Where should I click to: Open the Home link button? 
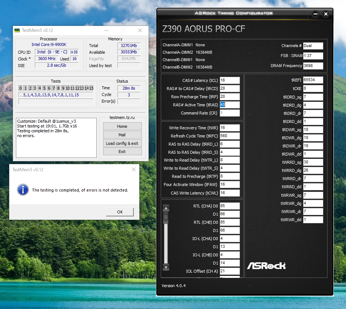[122, 126]
